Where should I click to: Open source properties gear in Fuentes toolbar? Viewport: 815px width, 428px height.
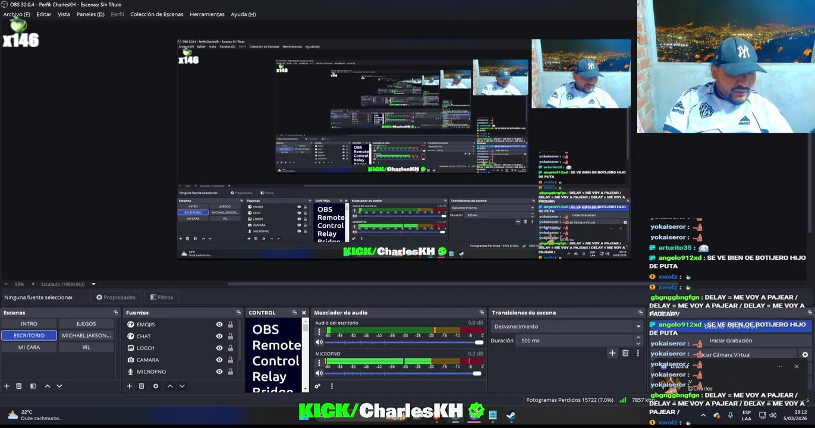click(x=156, y=386)
